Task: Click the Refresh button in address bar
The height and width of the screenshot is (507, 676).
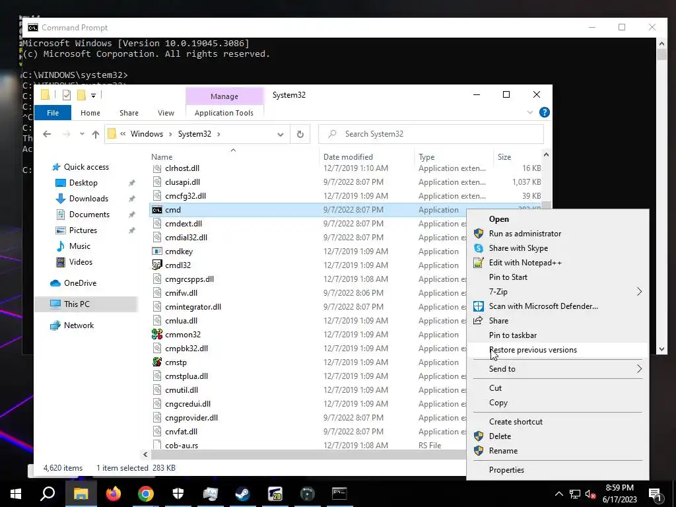Action: pos(300,134)
